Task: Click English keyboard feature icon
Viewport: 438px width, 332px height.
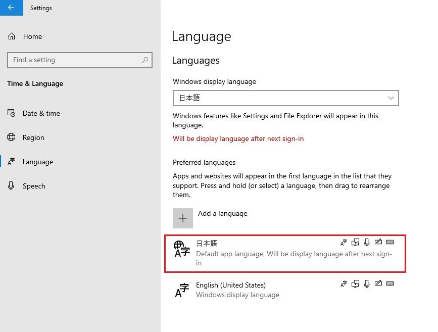Action: pos(390,283)
